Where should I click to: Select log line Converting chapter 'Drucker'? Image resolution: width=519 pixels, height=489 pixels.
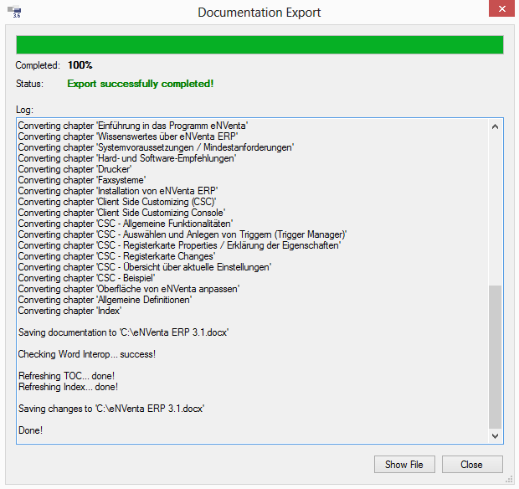pos(75,169)
